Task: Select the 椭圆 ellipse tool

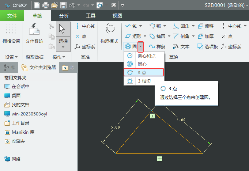Action: point(158,36)
